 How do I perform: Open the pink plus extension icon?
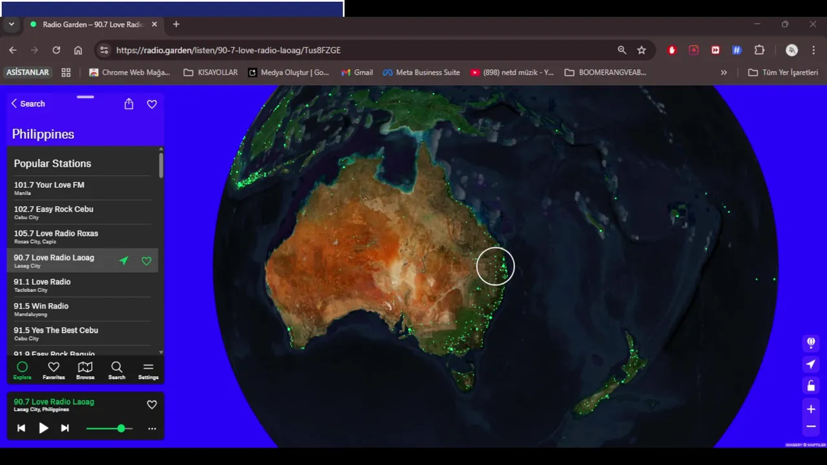click(694, 50)
